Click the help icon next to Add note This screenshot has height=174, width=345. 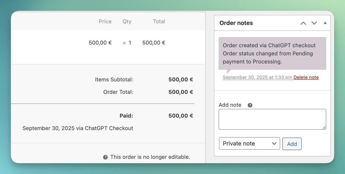pos(250,105)
